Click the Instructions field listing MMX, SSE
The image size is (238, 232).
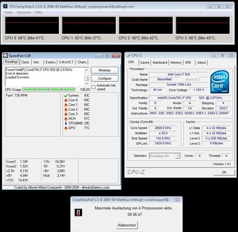(190, 113)
